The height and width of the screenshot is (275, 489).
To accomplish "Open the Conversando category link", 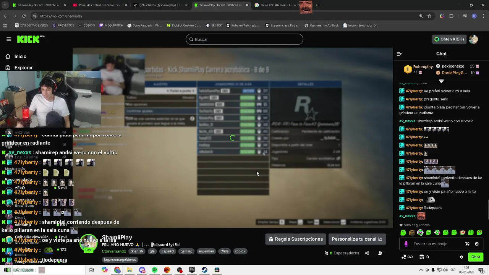I will pyautogui.click(x=114, y=251).
